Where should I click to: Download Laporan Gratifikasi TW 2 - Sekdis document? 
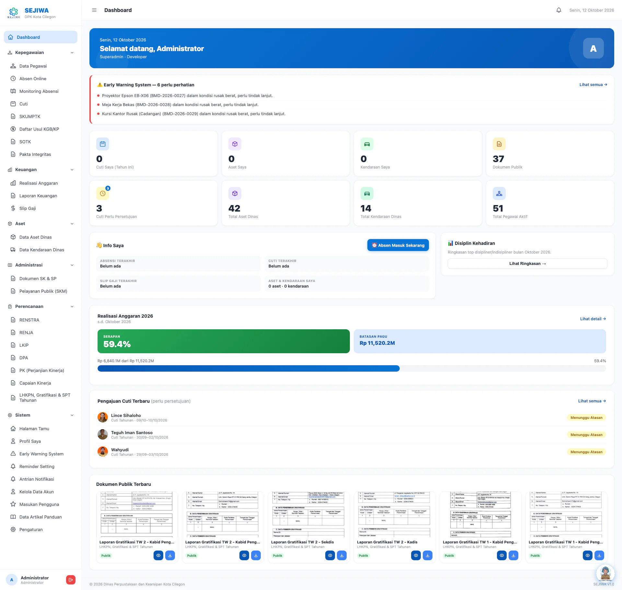(342, 555)
